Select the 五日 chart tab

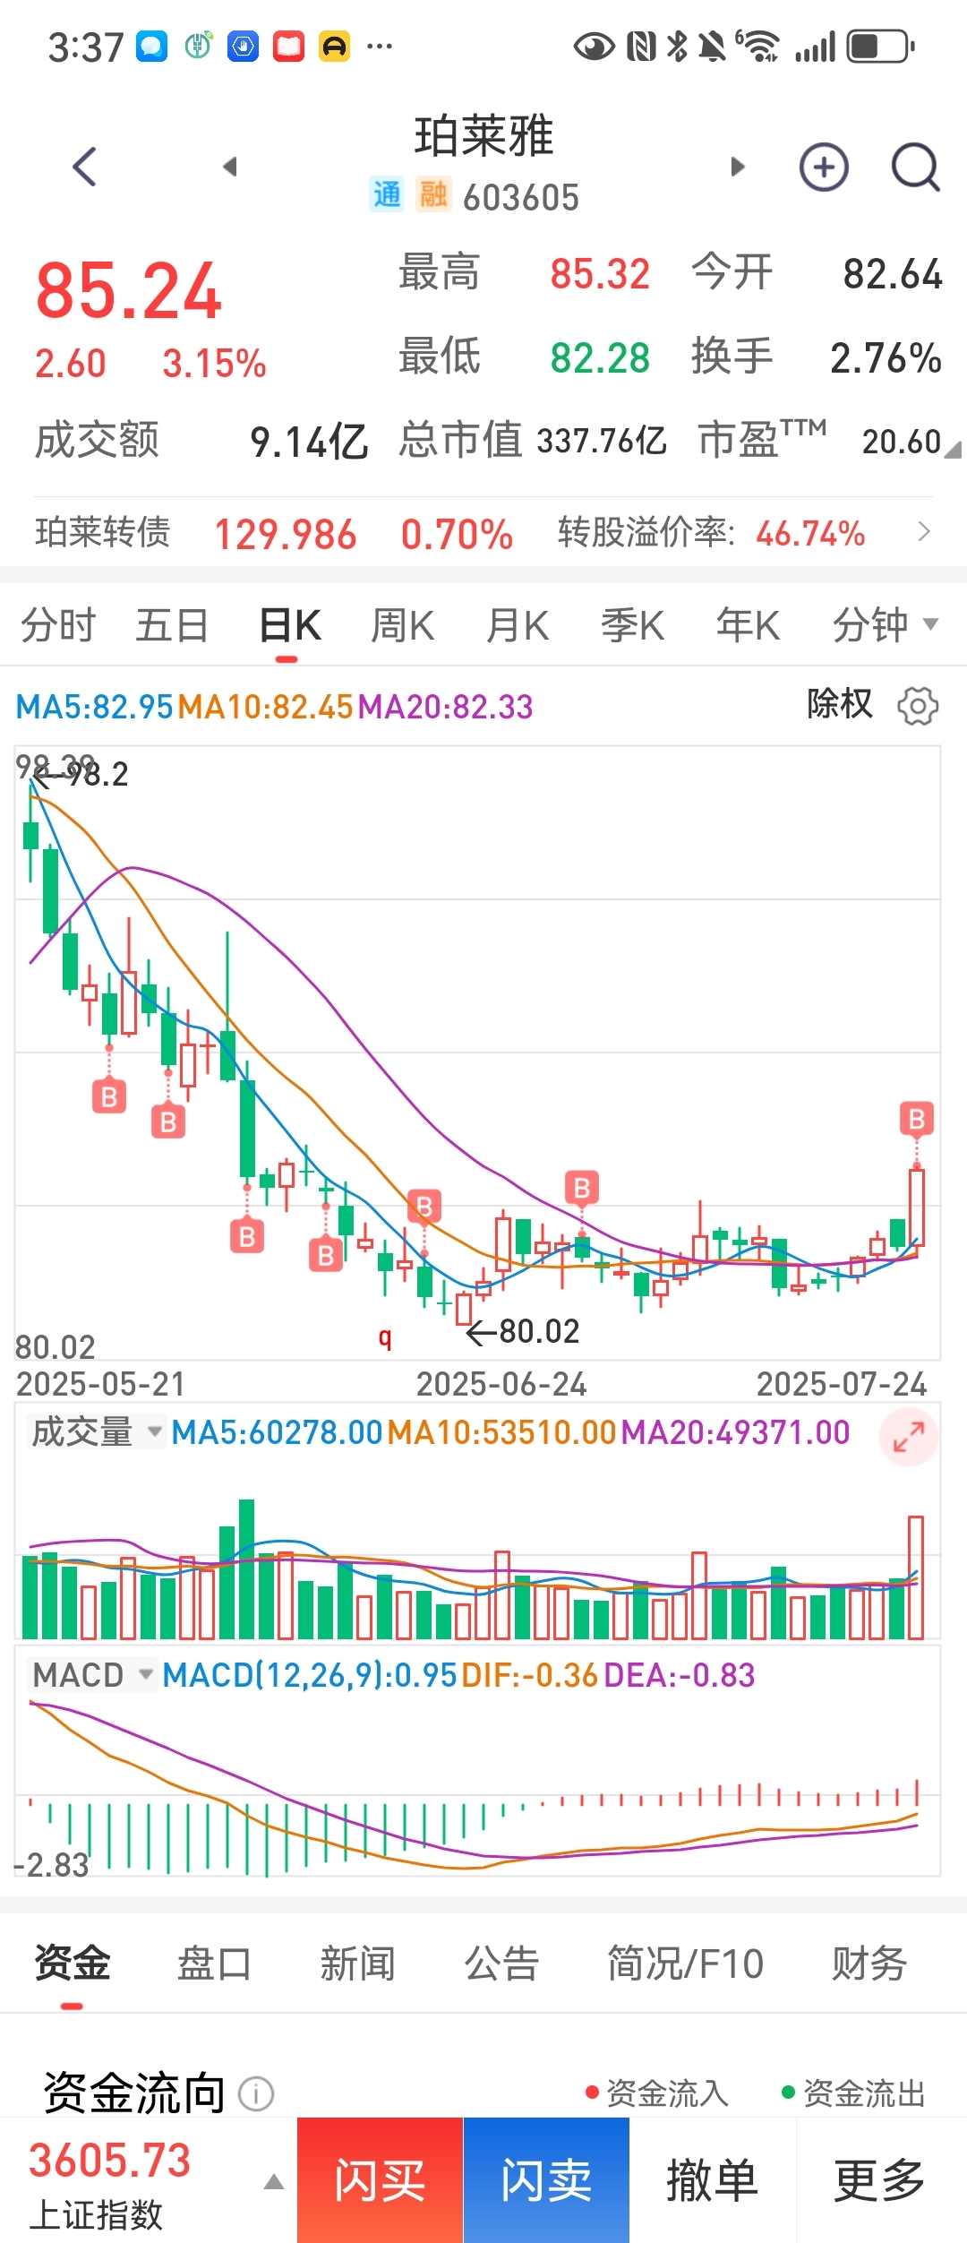172,624
